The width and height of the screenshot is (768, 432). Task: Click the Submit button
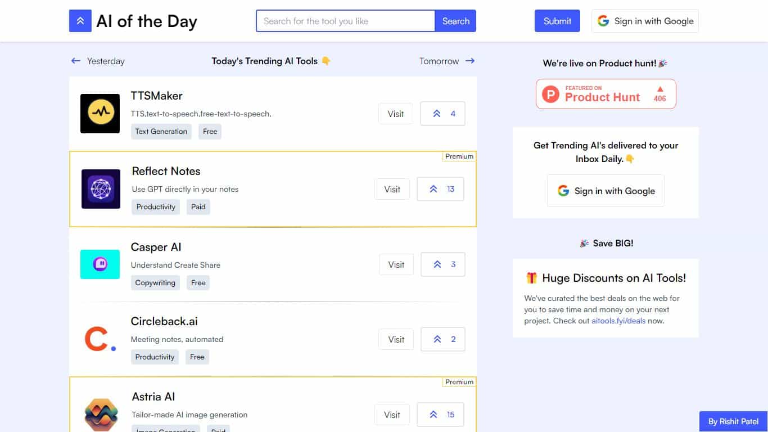(557, 21)
